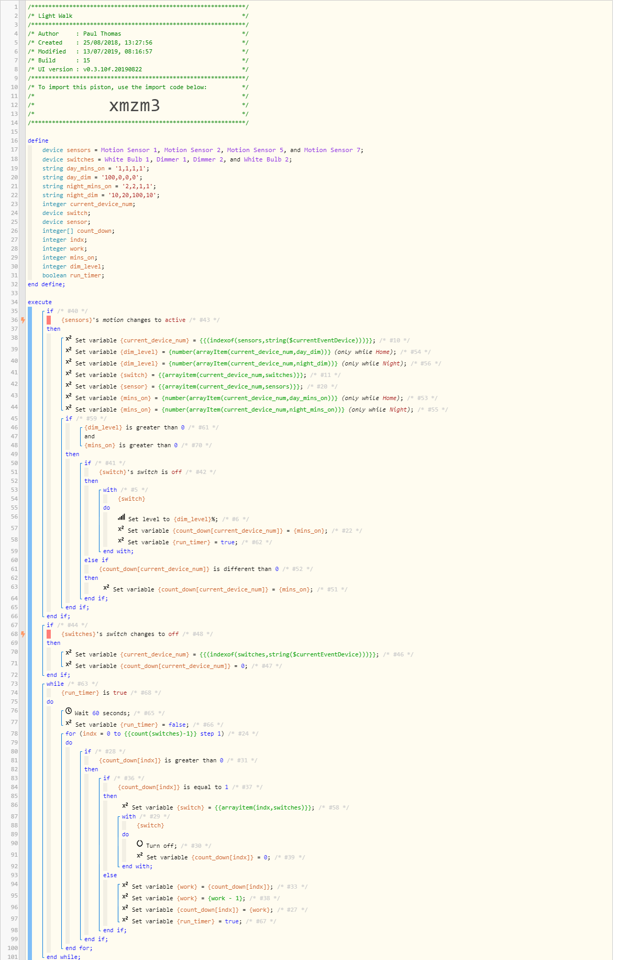Image resolution: width=617 pixels, height=960 pixels.
Task: Pick the x² icon on the day_mins_on statement #53
Action: 69,397
